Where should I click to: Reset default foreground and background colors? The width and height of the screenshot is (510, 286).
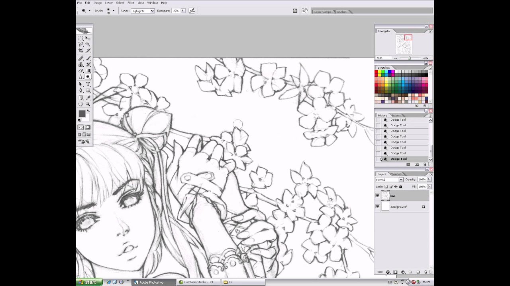[79, 120]
